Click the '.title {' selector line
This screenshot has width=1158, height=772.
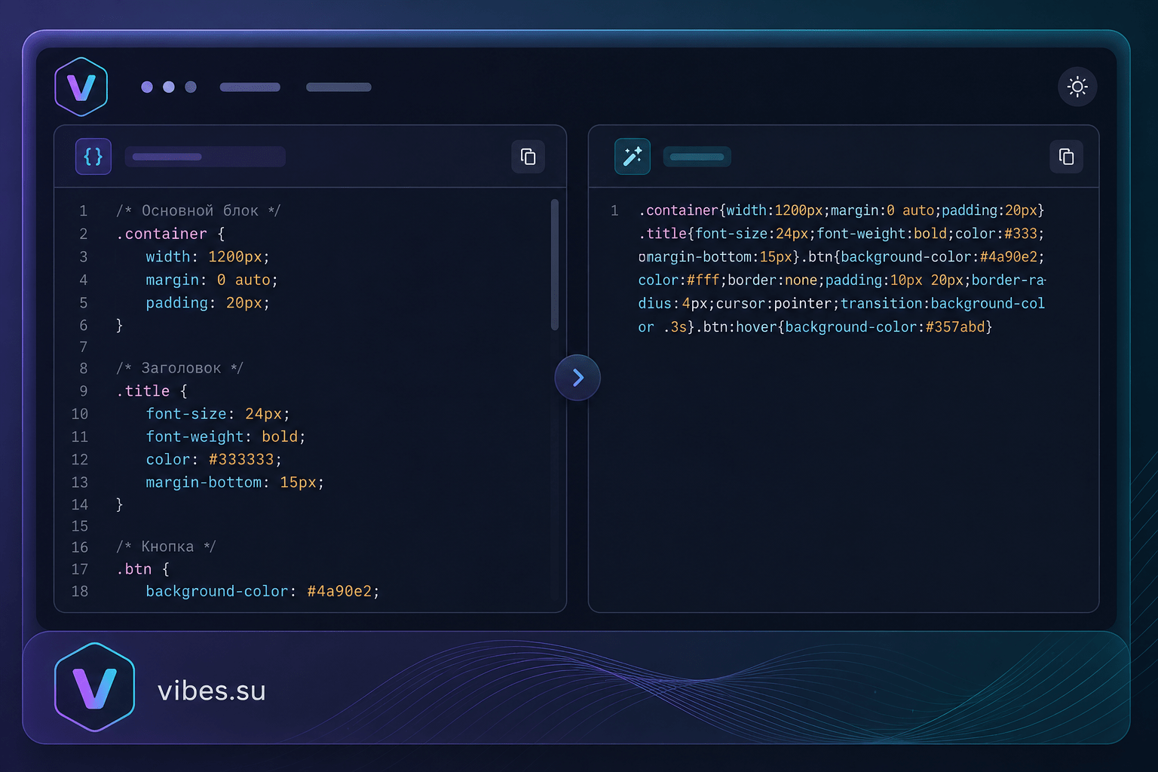pyautogui.click(x=152, y=391)
